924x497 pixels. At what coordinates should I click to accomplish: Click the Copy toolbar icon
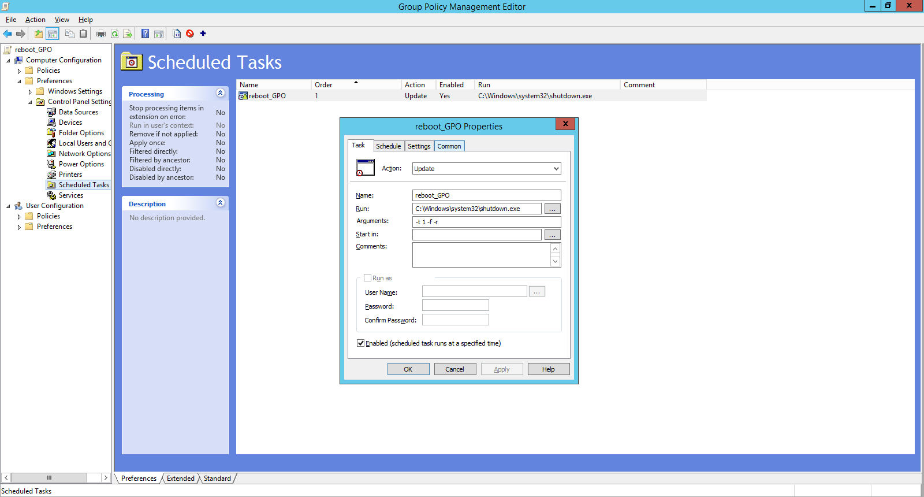(x=70, y=34)
